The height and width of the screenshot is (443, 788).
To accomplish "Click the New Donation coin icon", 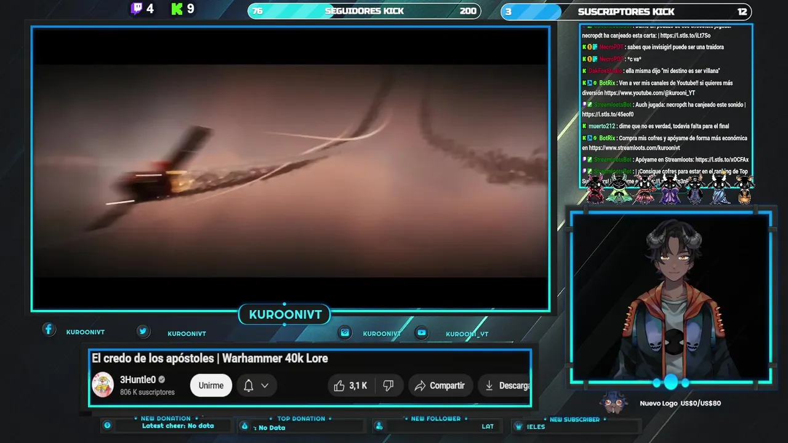I will [107, 425].
